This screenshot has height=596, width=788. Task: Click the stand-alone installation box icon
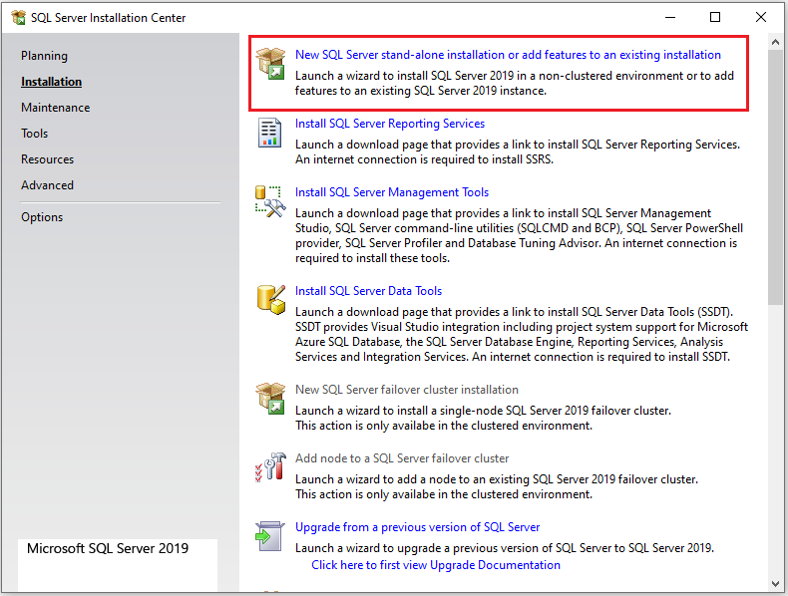click(270, 63)
